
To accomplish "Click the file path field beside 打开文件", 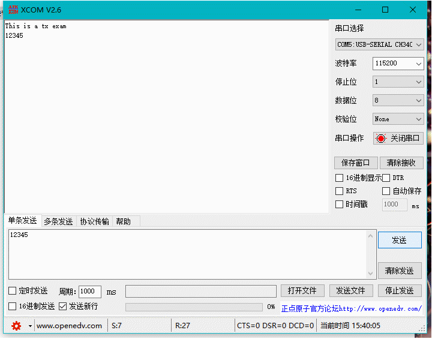I will 201,291.
